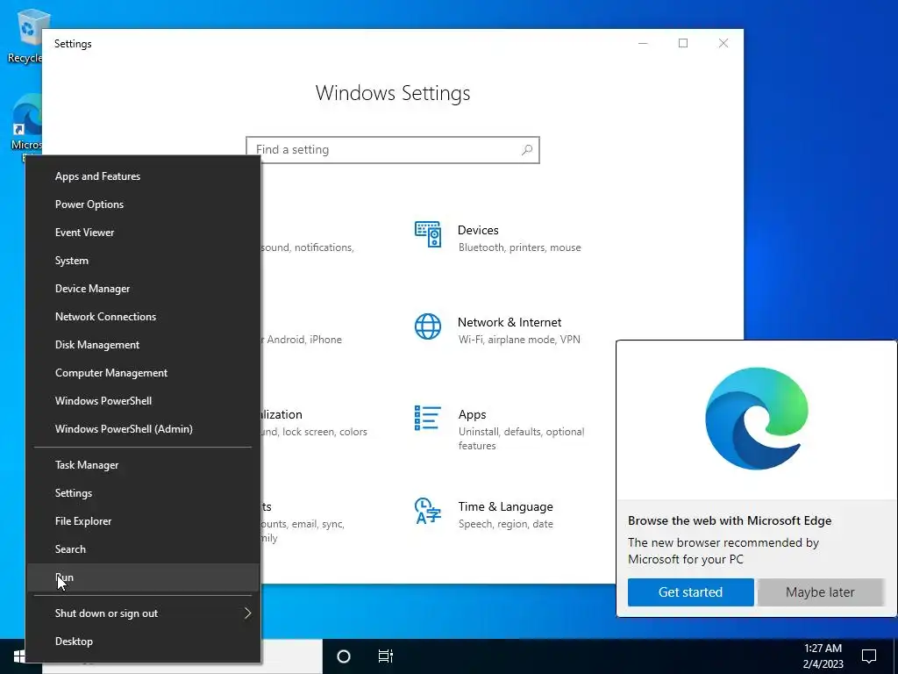The width and height of the screenshot is (898, 674).
Task: Click 'Uninstall, defaults, optional features' text
Action: (521, 439)
